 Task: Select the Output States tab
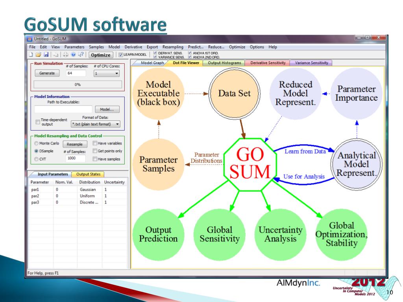coord(88,174)
